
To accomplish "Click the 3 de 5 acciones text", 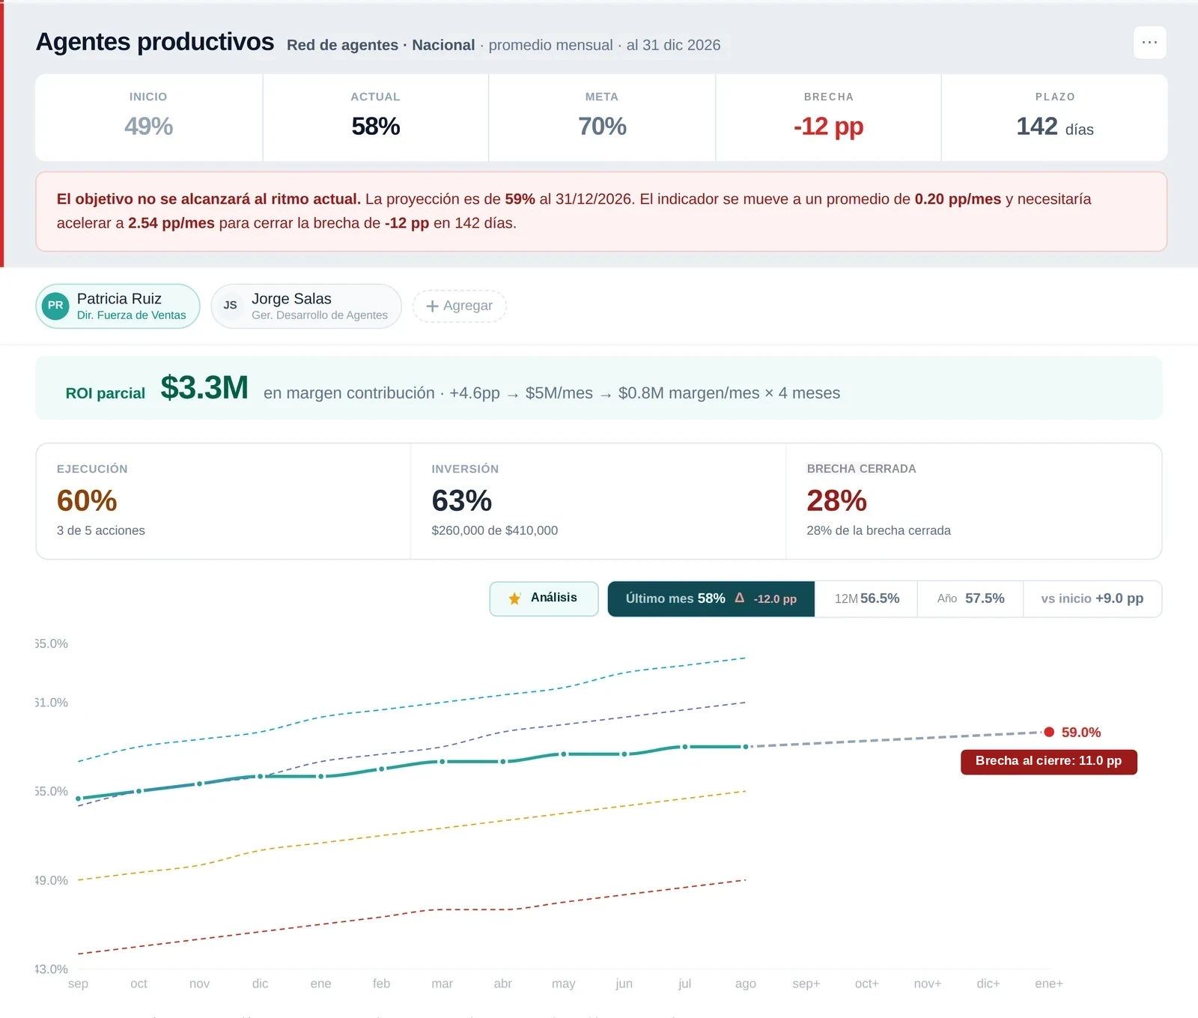I will [x=101, y=530].
